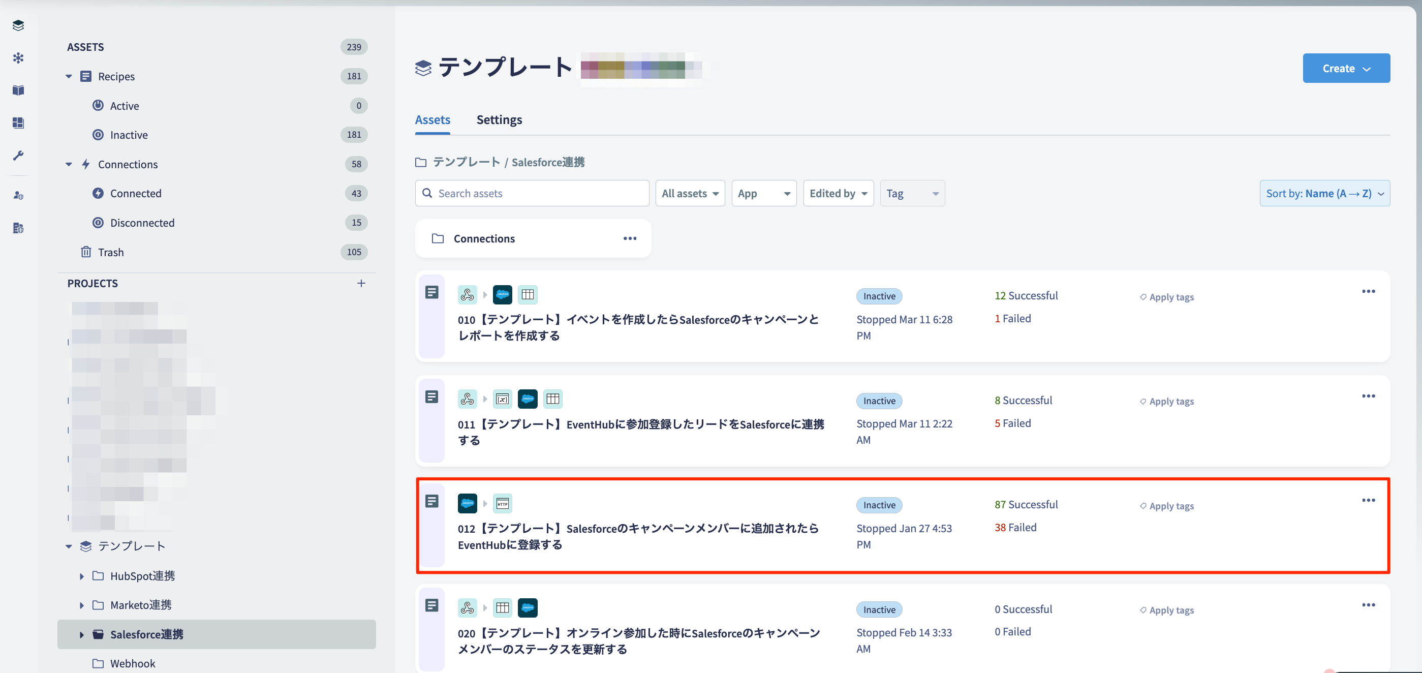This screenshot has width=1422, height=673.
Task: Open more options for recipe 011
Action: pyautogui.click(x=1368, y=396)
